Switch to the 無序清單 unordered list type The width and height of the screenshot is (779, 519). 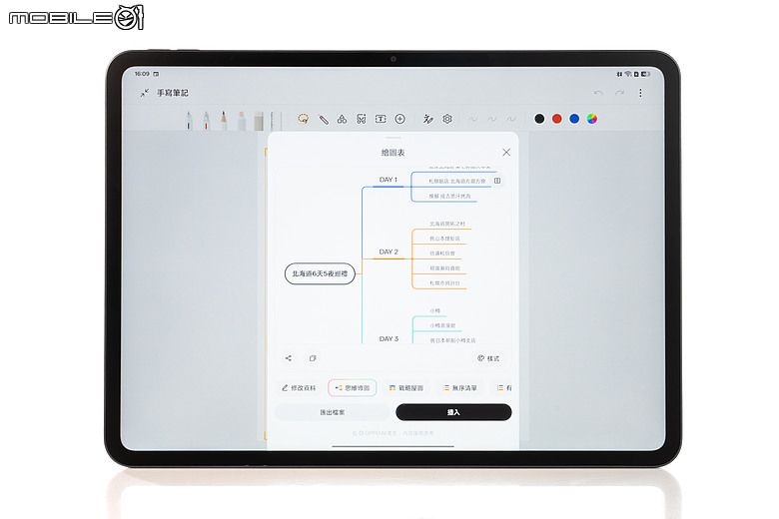click(459, 388)
